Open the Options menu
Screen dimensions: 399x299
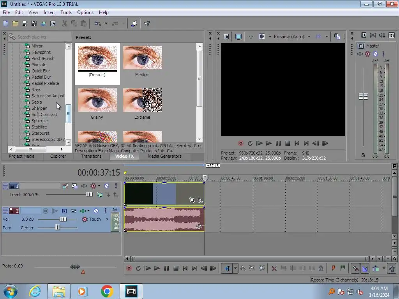pos(85,12)
